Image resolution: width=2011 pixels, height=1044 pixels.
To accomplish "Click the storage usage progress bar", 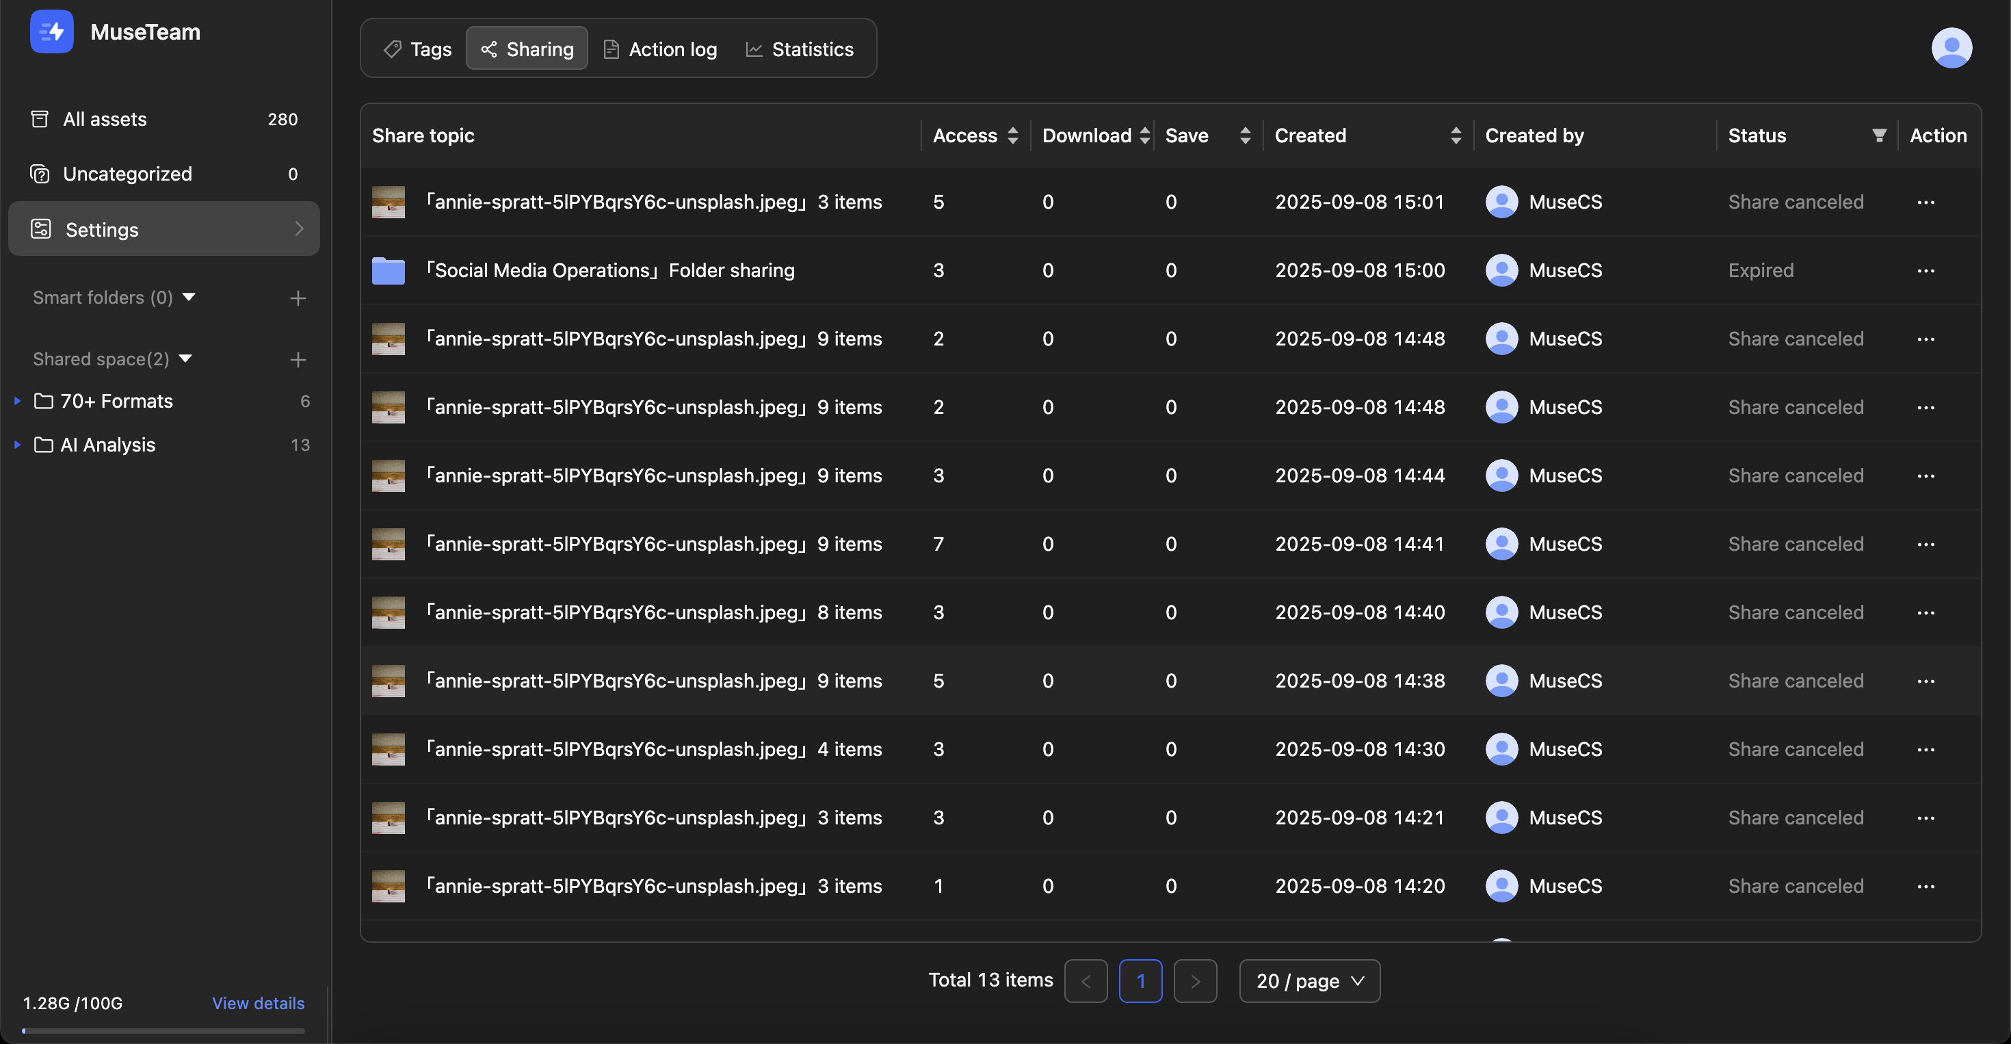I will click(163, 1031).
